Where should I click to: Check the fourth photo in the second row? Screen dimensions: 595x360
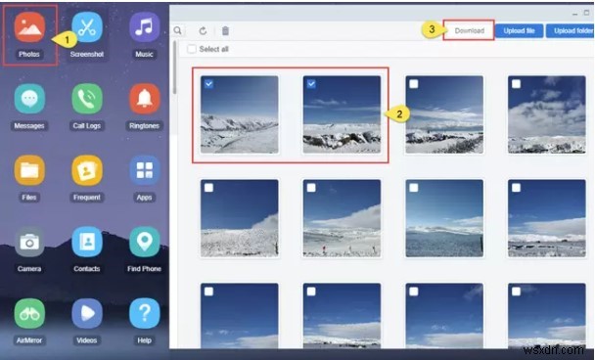point(516,188)
